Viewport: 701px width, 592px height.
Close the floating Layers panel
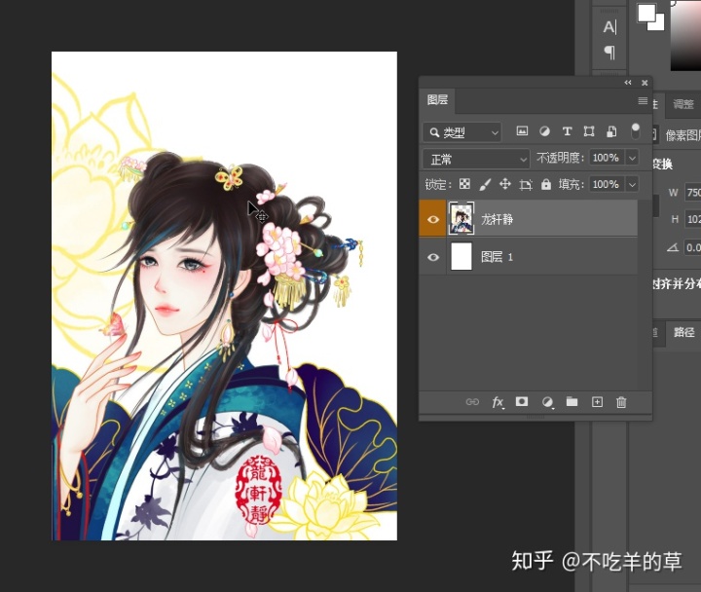[645, 83]
